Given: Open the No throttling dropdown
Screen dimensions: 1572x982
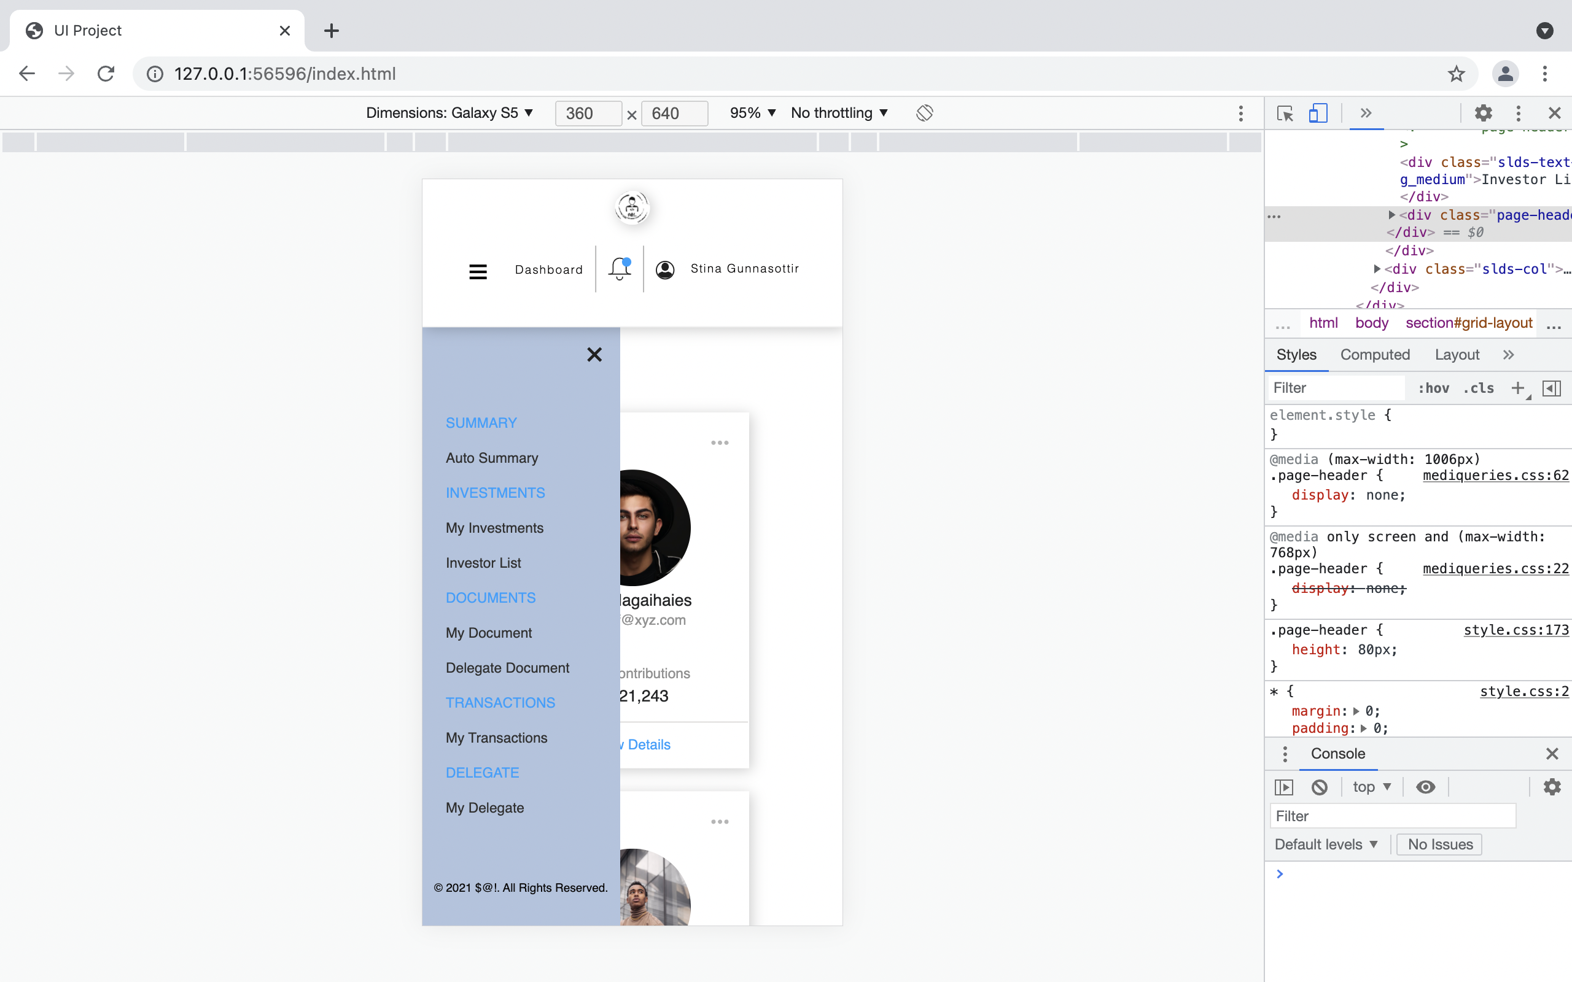Looking at the screenshot, I should [839, 112].
